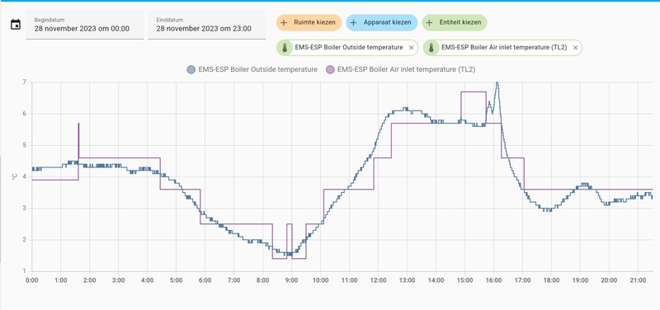
Task: Click the 7 value on the temperature axis
Action: pos(26,82)
